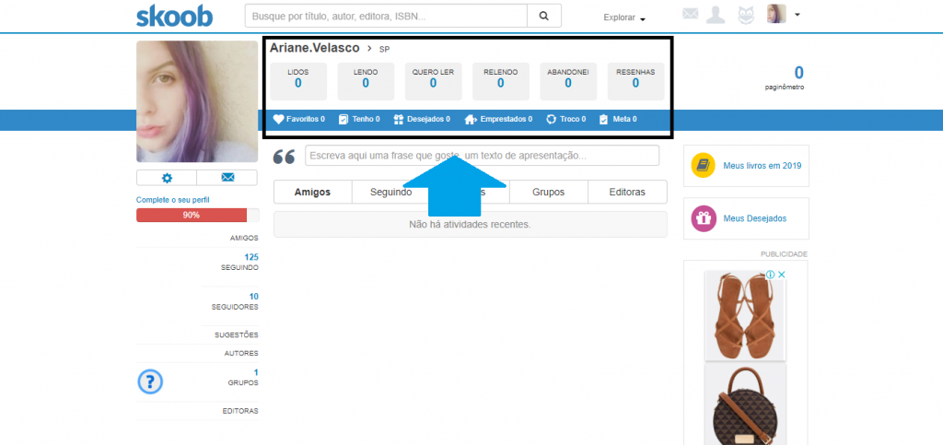943x445 pixels.
Task: Click the chevron beside Ariane.Velasco
Action: point(369,49)
